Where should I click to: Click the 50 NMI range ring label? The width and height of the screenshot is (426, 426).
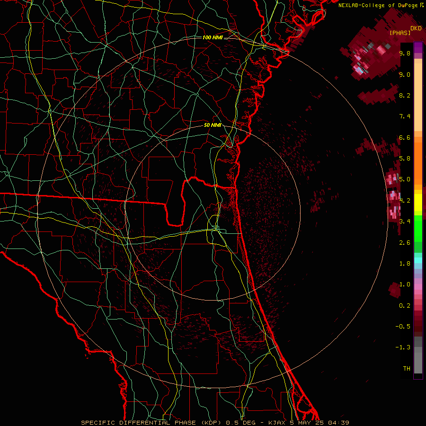213,125
